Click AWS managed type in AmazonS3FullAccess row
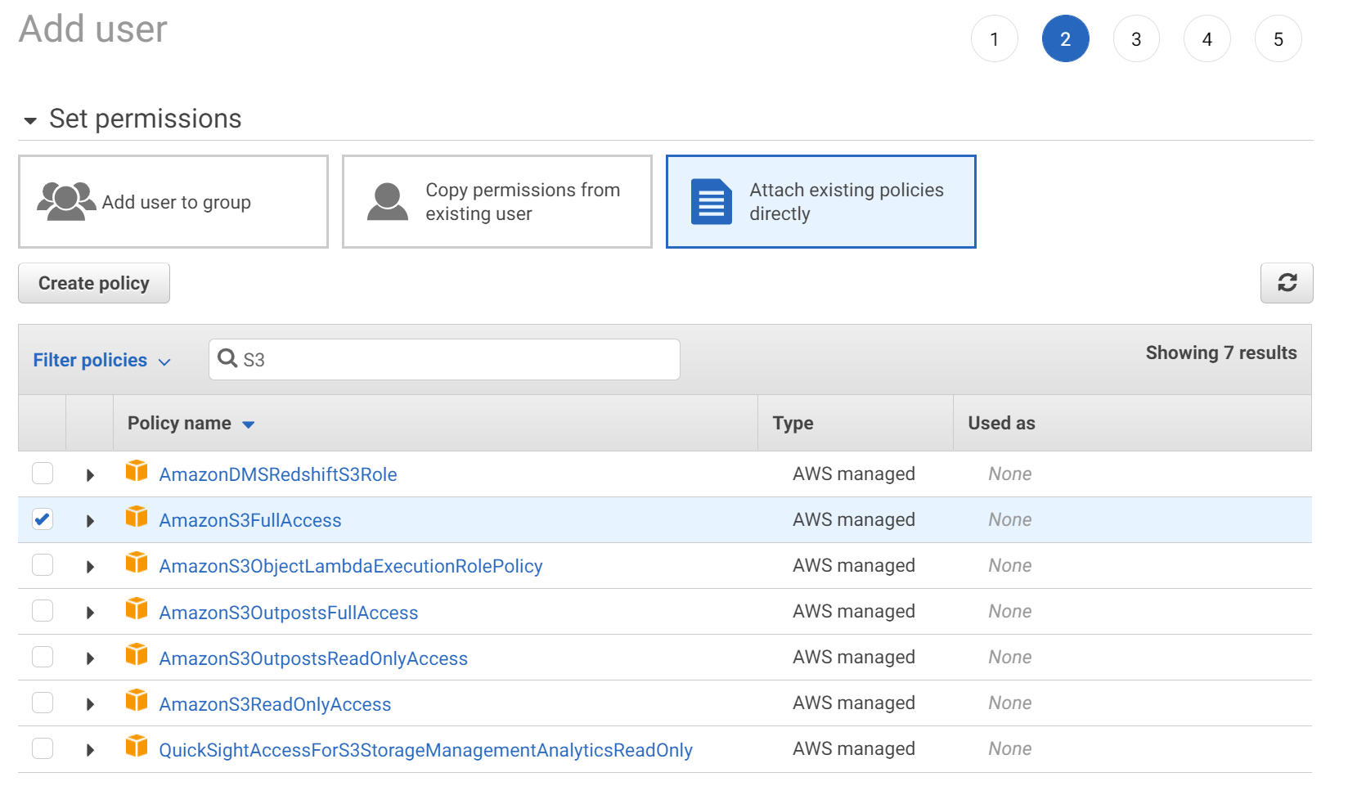Image resolution: width=1357 pixels, height=804 pixels. tap(854, 519)
